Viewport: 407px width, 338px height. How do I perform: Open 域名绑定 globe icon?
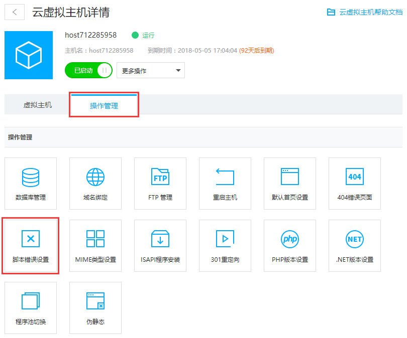95,177
